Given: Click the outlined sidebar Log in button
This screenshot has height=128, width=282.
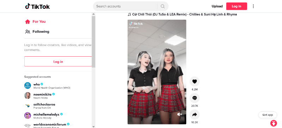Looking at the screenshot, I should click(58, 62).
